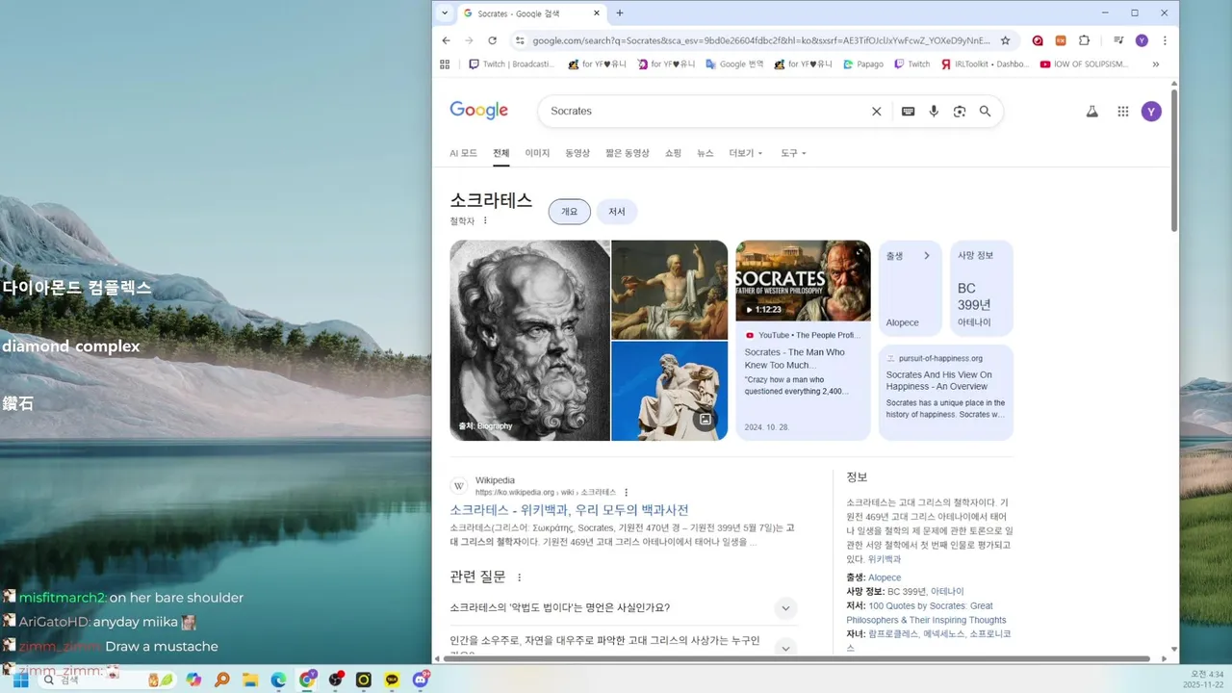Expand the '악법도 법이다' question
Screen dimensions: 1232x693
pos(785,608)
